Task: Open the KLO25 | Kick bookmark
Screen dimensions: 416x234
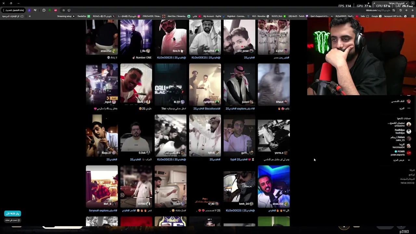Action: [x=279, y=16]
